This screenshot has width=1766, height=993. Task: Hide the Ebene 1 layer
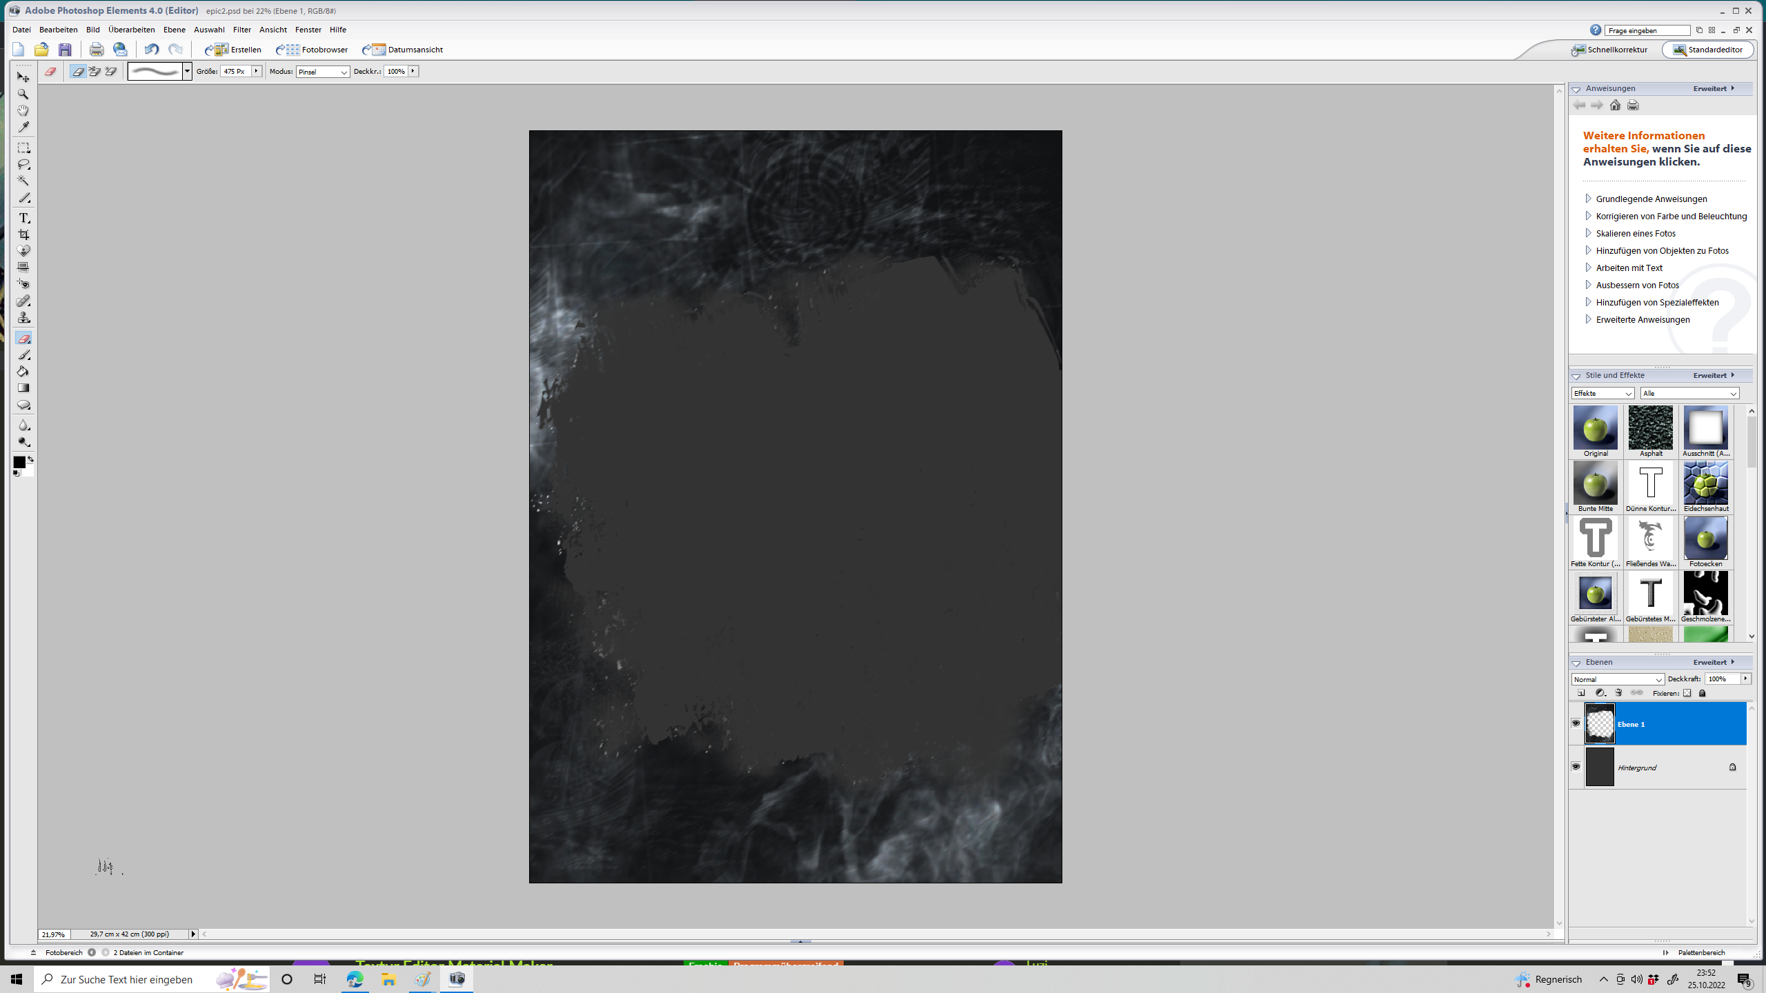click(x=1576, y=723)
